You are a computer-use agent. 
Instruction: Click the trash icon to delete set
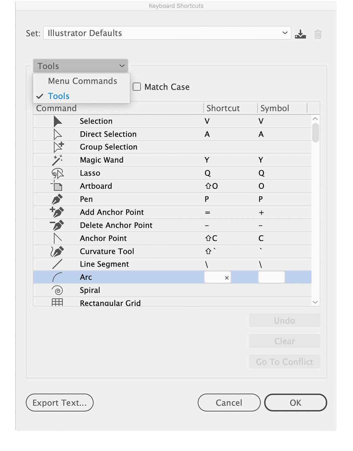[318, 34]
